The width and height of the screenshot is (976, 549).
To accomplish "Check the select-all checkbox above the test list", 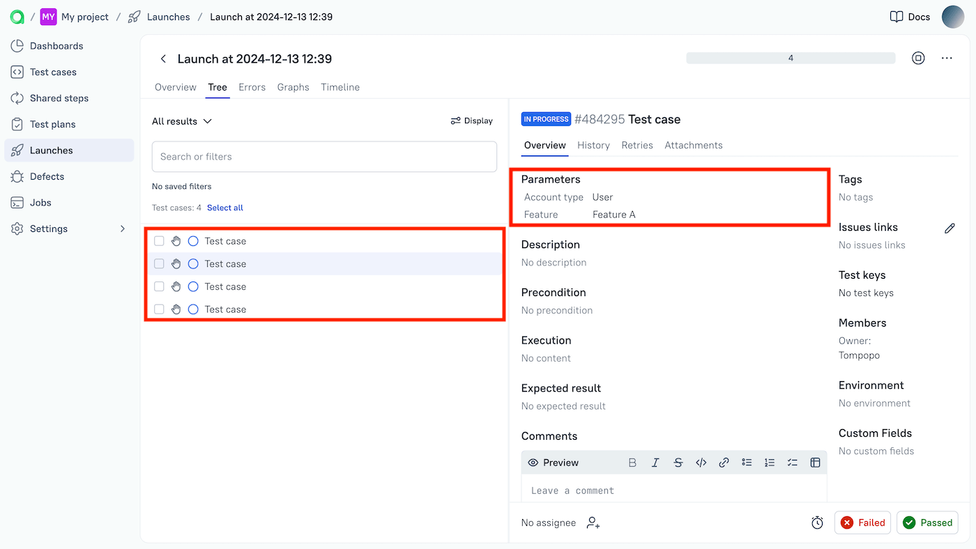I will (x=158, y=240).
